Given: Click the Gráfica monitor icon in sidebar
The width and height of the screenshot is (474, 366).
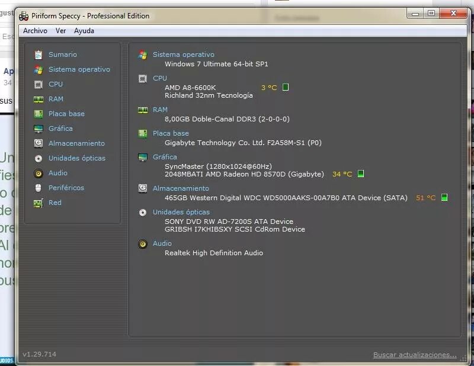Looking at the screenshot, I should pyautogui.click(x=39, y=129).
